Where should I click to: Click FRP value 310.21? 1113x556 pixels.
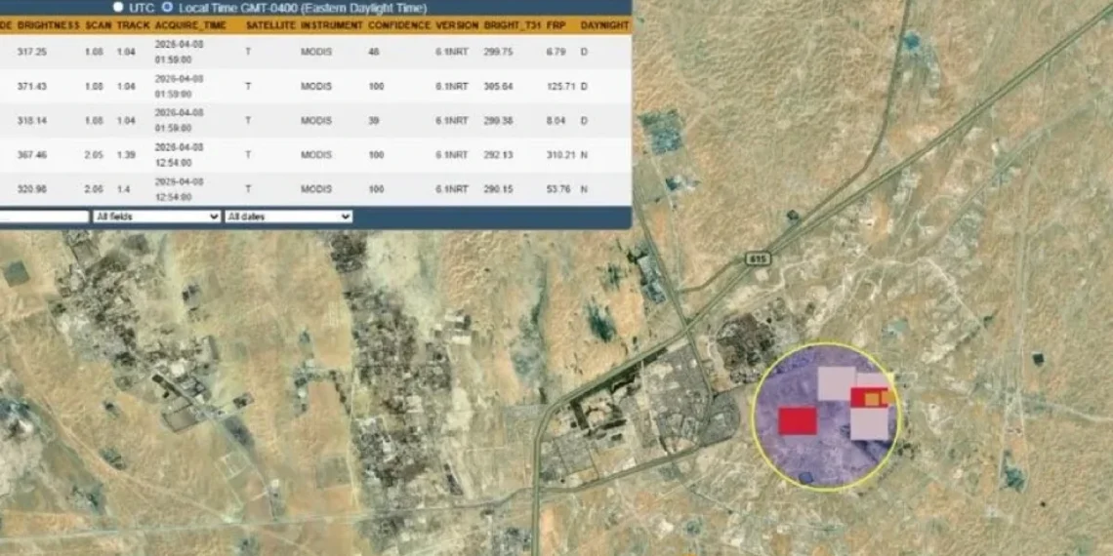pos(559,154)
